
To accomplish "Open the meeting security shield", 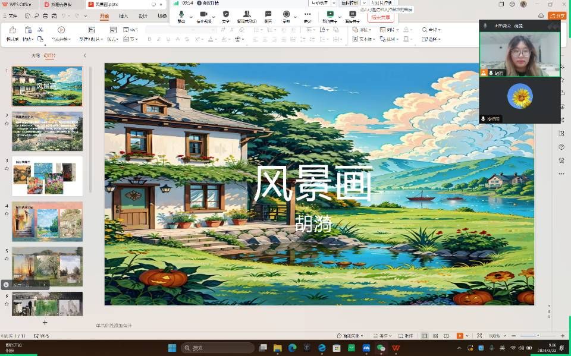I will tap(225, 14).
